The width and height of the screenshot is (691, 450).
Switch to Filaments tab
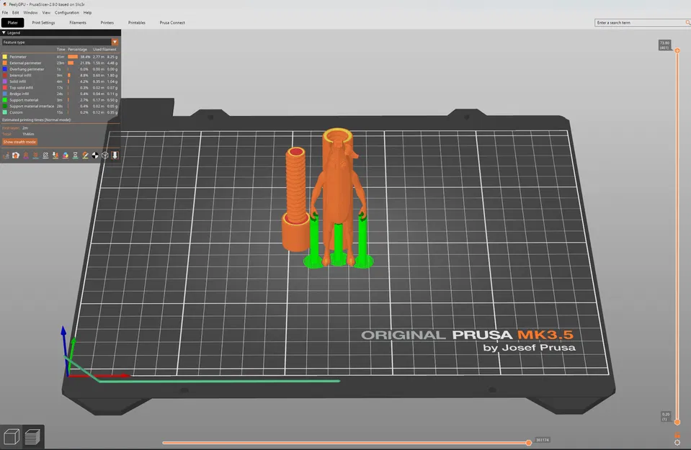[x=78, y=22]
